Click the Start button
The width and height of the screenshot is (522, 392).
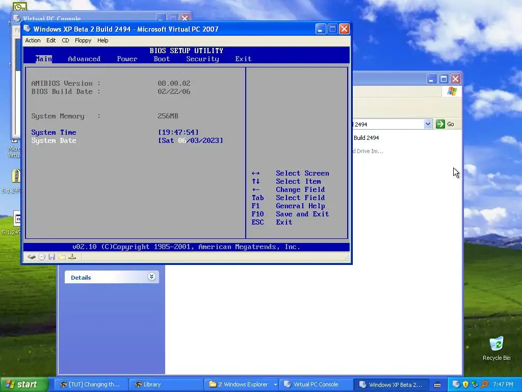click(x=24, y=384)
